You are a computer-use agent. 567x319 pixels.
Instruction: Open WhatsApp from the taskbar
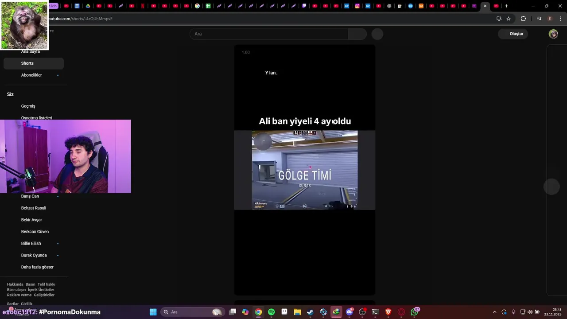point(414,312)
